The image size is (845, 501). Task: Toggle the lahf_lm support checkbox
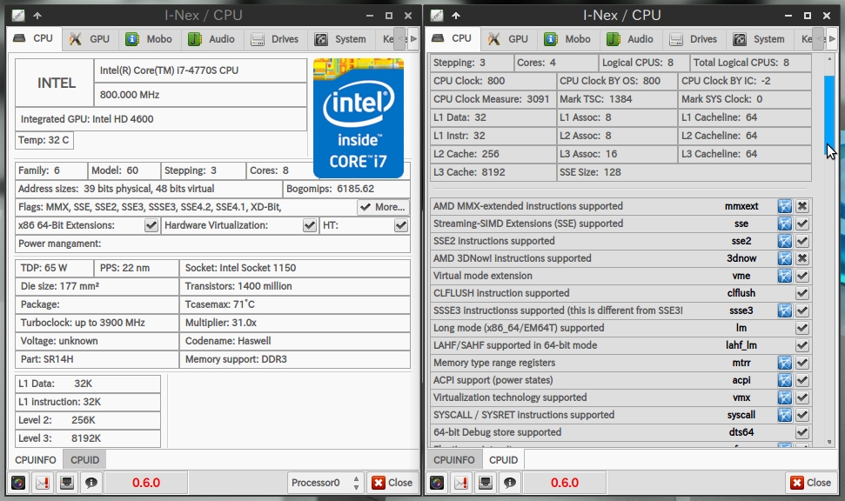(x=802, y=345)
